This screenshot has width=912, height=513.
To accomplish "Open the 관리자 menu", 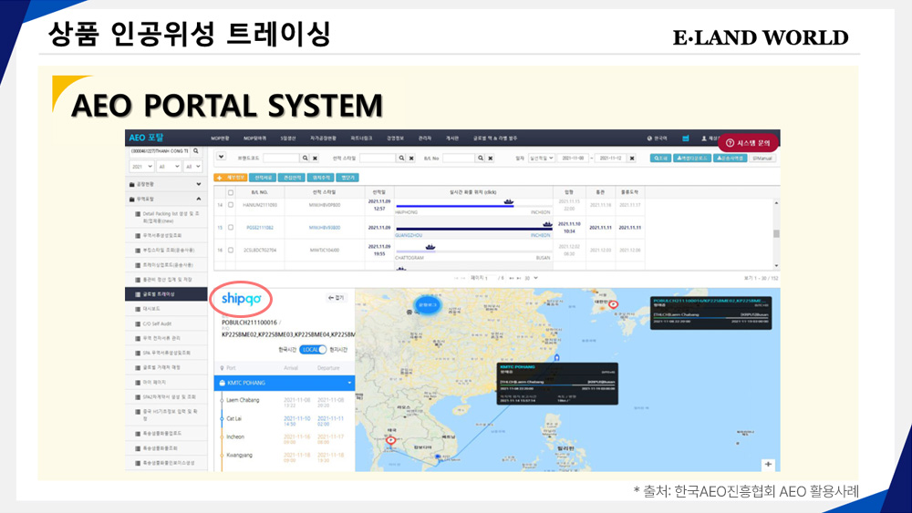I will (x=425, y=139).
